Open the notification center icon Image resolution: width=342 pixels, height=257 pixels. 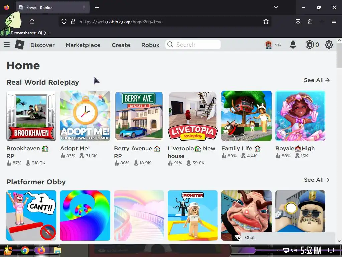point(331,250)
